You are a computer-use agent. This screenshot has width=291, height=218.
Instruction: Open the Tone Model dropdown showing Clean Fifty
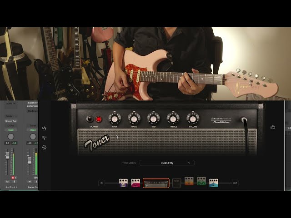pos(167,163)
